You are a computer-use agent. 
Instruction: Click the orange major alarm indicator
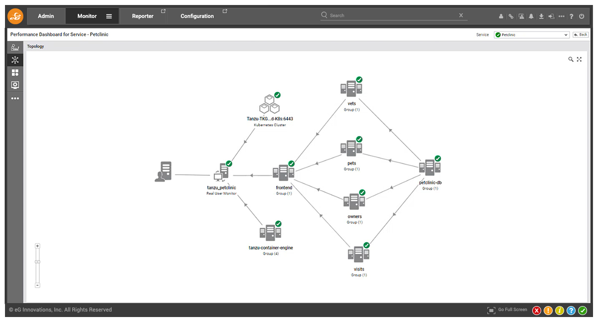(x=548, y=311)
